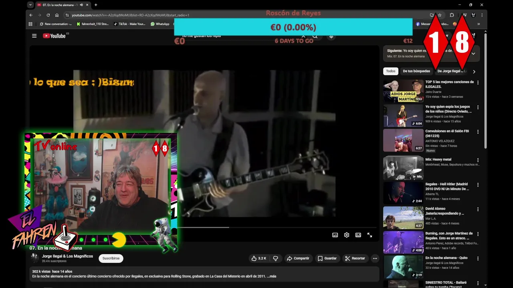The width and height of the screenshot is (513, 288).
Task: Show more filter chips with right arrow
Action: [x=474, y=72]
